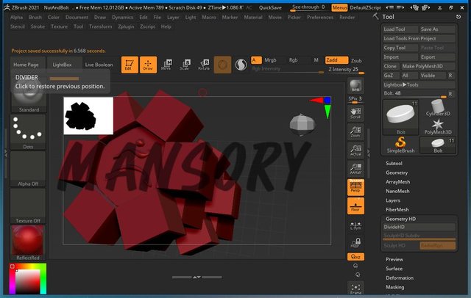The image size is (471, 298).
Task: Select the ReflectRed material thumbnail
Action: click(27, 244)
